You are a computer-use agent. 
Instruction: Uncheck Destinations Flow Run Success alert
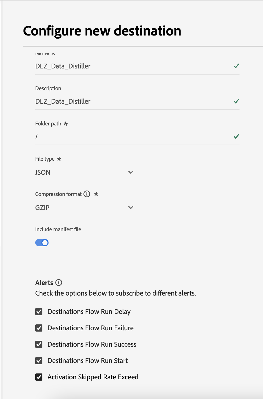click(x=39, y=344)
